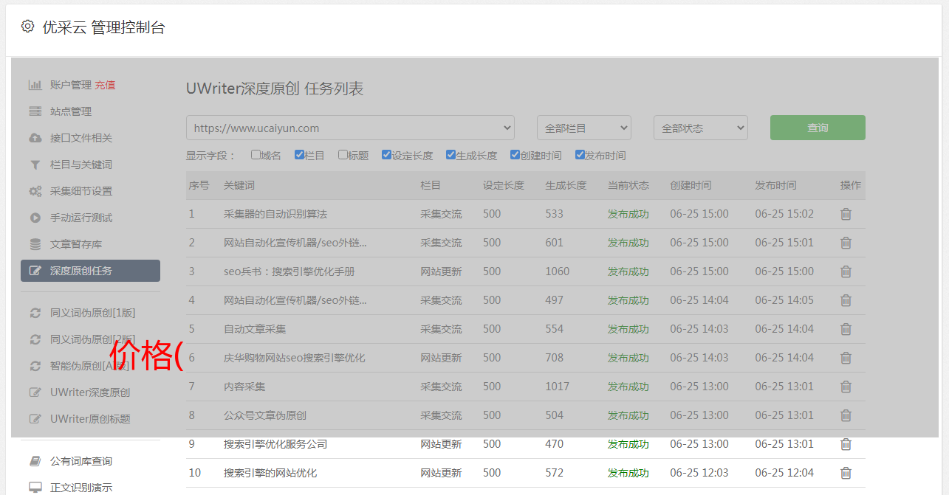Open the site URL dropdown

click(x=350, y=128)
